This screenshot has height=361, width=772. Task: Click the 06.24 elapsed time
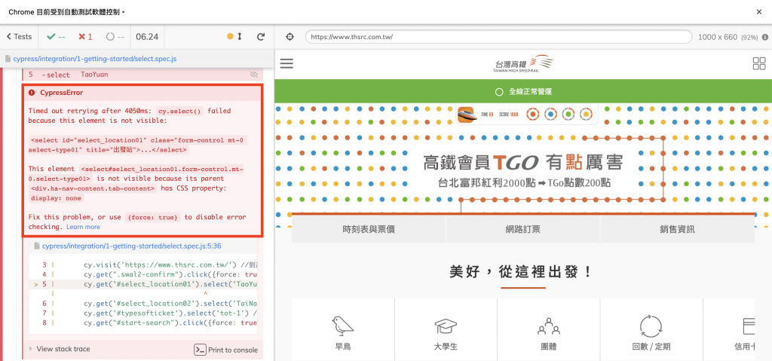point(147,36)
